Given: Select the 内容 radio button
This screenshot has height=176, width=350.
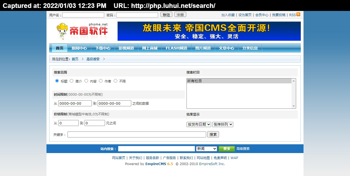Looking at the screenshot, I should (x=86, y=81).
